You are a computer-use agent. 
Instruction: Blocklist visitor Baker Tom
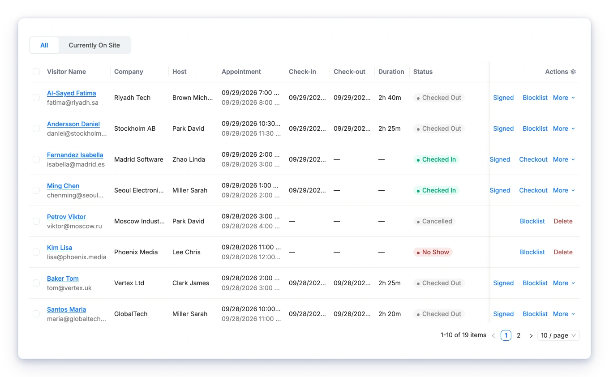pos(535,283)
